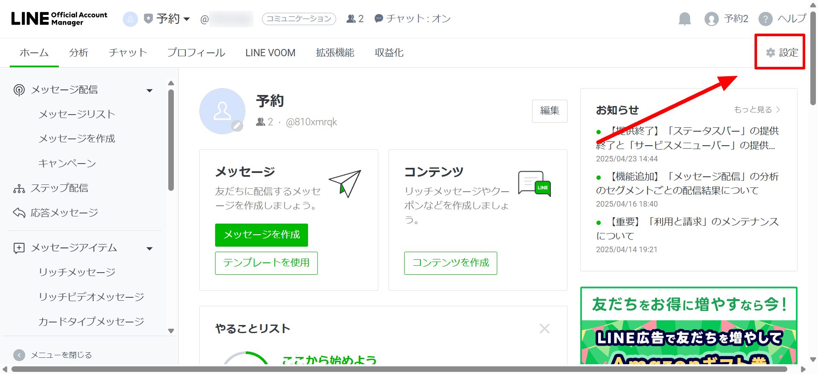Click the メニューを閉じる collapse arrow icon
The image size is (818, 374).
(x=19, y=355)
